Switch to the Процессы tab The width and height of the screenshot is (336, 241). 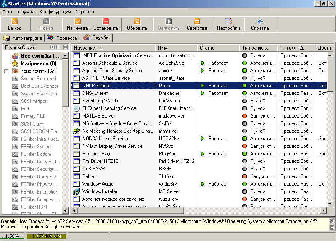coord(63,38)
